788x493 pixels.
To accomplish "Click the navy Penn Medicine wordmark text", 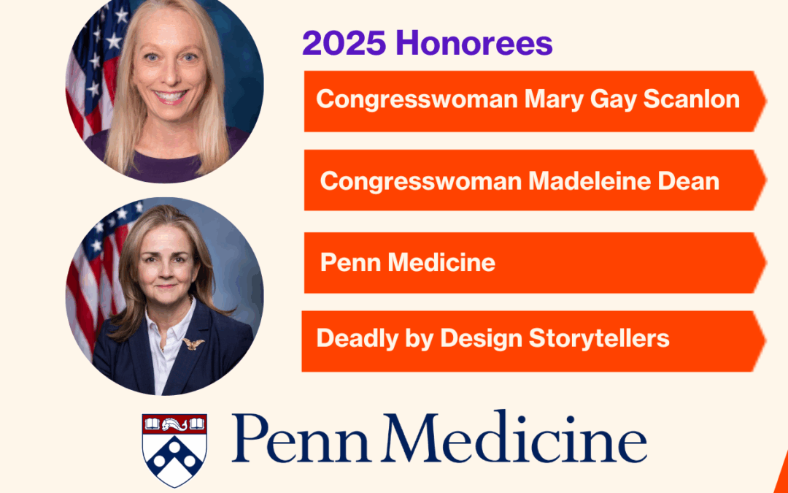I will [439, 437].
